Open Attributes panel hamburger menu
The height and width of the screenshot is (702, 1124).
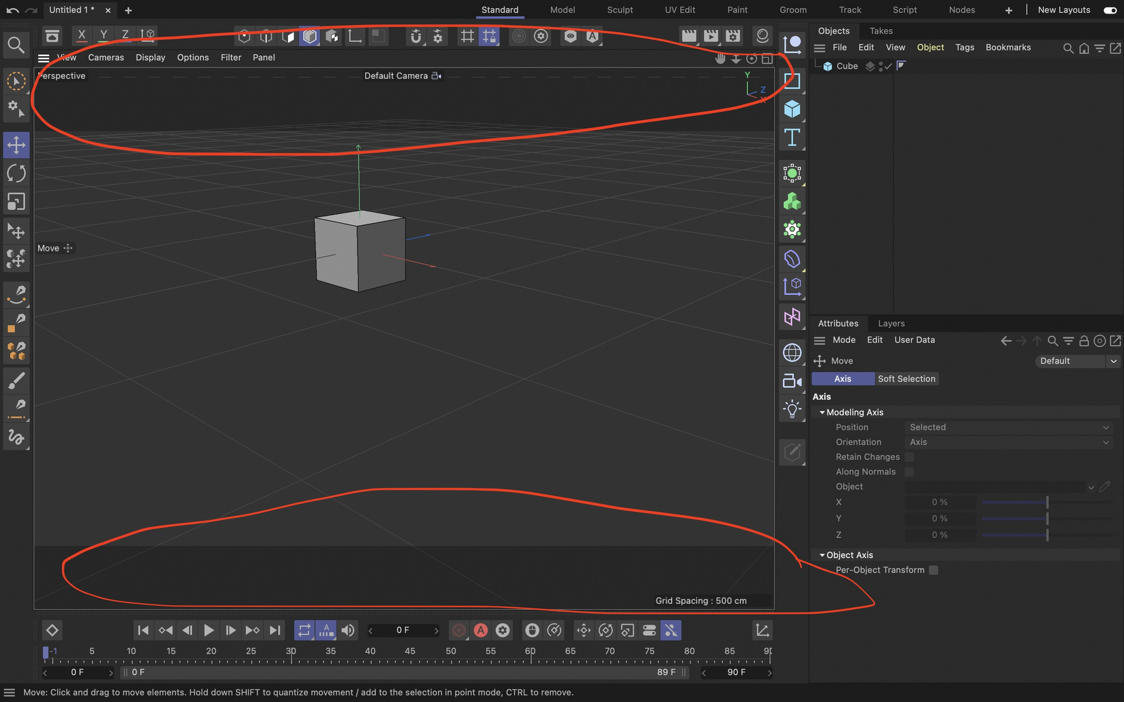tap(820, 340)
